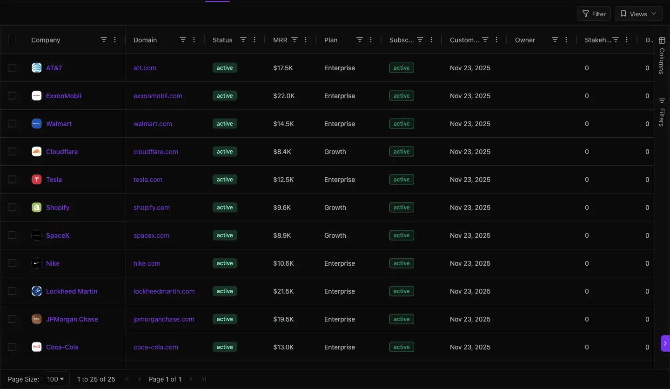Open the Stakeholders column filter icon
The image size is (670, 389).
click(x=616, y=40)
